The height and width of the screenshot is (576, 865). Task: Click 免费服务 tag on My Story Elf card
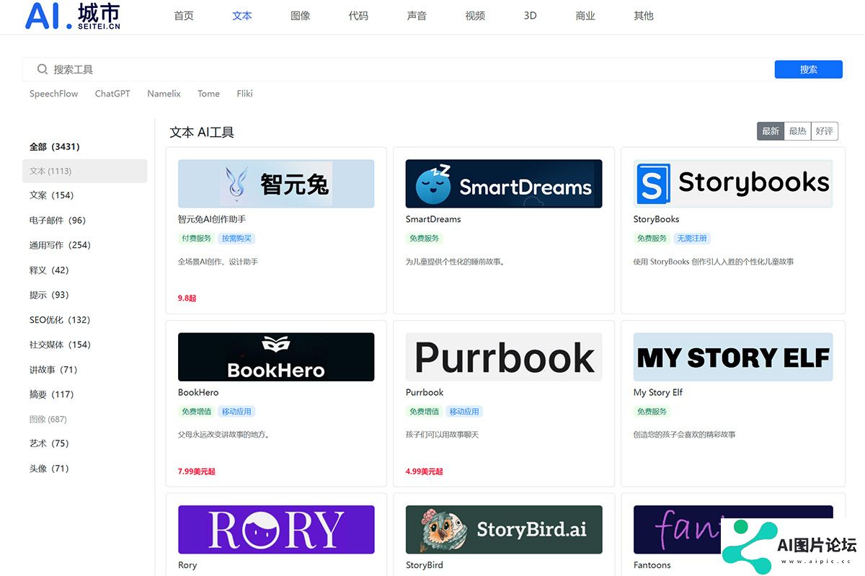point(652,412)
